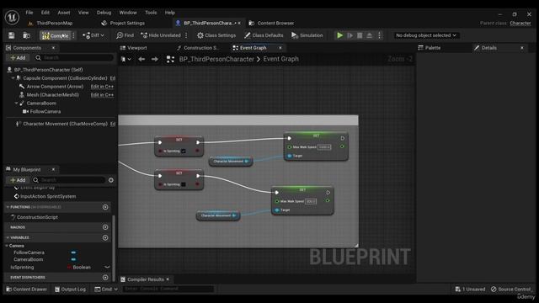Click the Unreal Engine logo icon

(12, 17)
